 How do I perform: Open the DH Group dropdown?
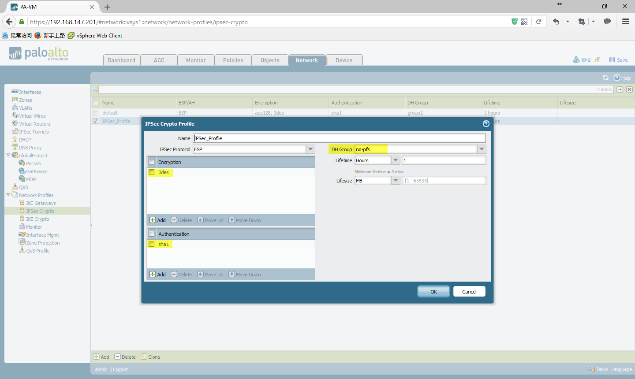[482, 149]
